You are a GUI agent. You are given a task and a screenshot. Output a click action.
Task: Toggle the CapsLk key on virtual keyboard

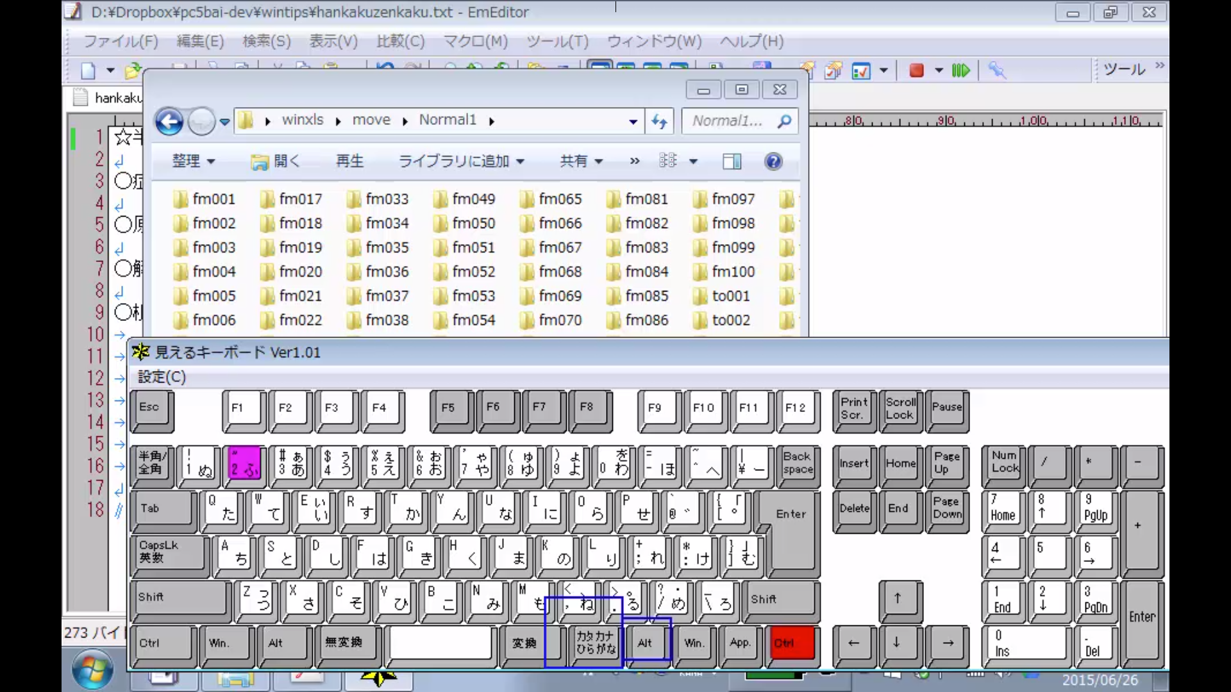click(x=169, y=552)
